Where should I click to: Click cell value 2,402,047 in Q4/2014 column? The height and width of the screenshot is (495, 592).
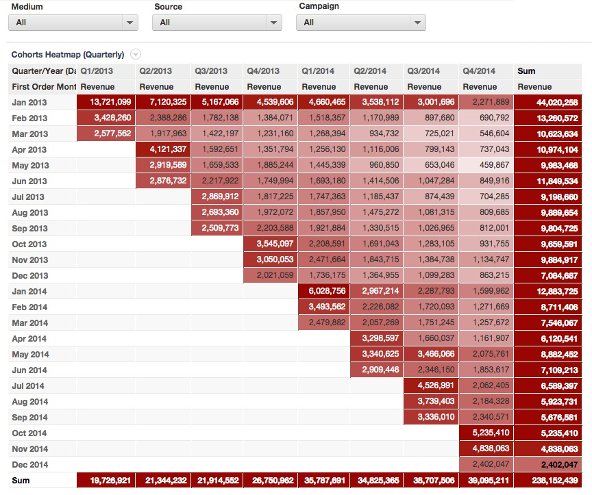[x=486, y=464]
